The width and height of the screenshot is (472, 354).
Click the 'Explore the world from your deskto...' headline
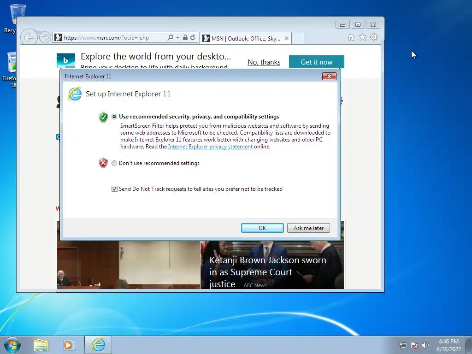(156, 56)
